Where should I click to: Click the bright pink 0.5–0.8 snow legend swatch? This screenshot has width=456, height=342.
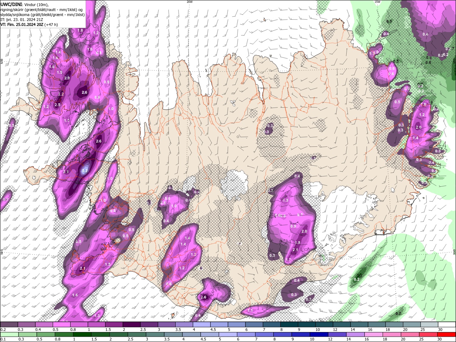pyautogui.click(x=61, y=325)
